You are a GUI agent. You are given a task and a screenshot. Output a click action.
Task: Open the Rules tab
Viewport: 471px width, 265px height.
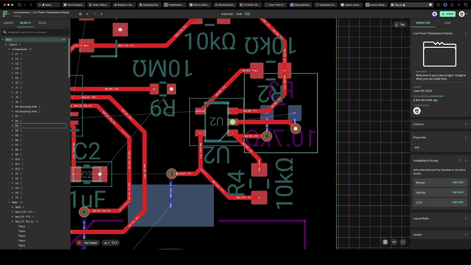click(x=42, y=23)
